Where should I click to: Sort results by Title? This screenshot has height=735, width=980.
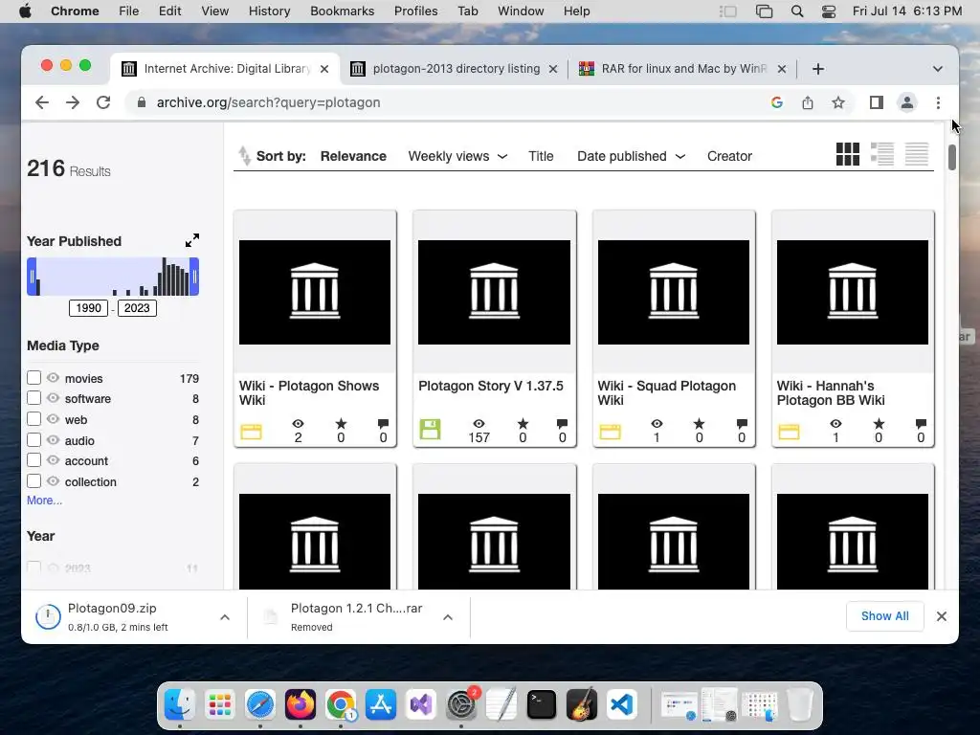tap(541, 156)
